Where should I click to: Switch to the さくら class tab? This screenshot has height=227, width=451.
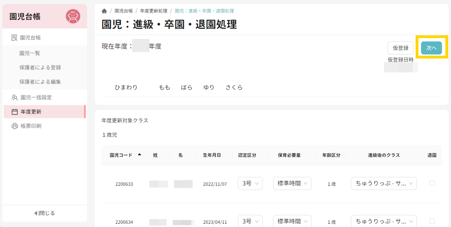click(x=234, y=87)
